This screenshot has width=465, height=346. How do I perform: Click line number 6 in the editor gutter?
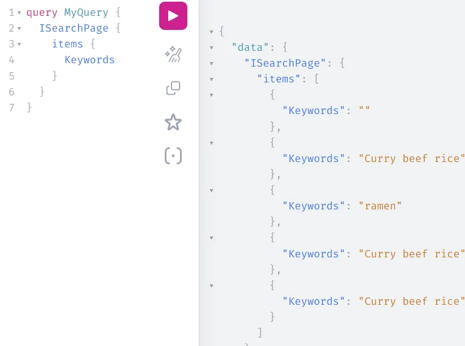[x=11, y=91]
